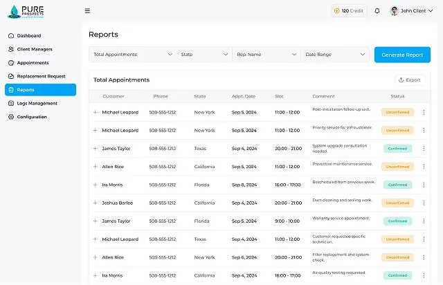Open the Date Range dropdown

(335, 54)
